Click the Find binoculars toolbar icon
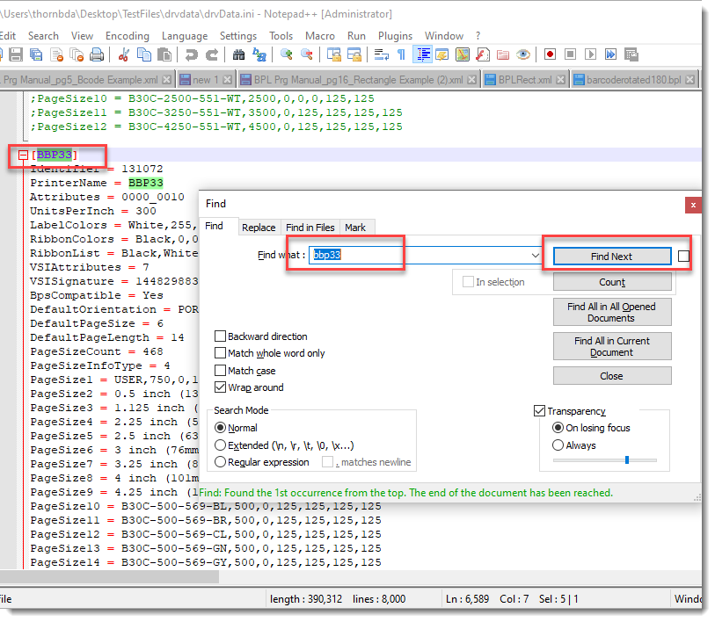The image size is (715, 622). pos(238,54)
